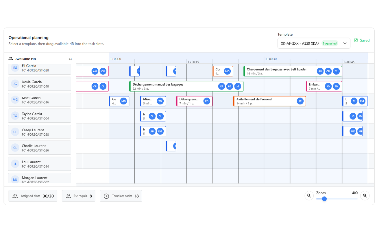Click EF avatar on Déchargement manuel task
The image size is (379, 233).
(222, 86)
